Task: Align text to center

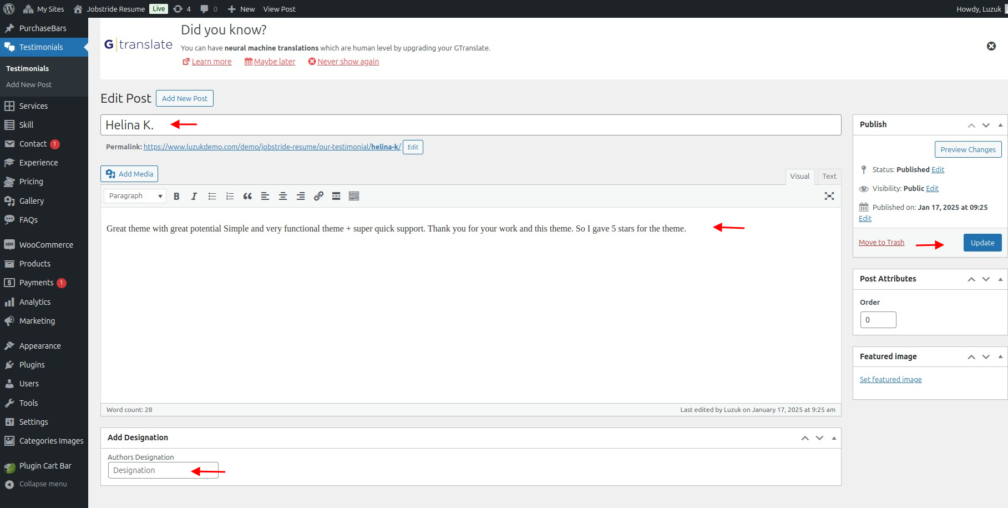Action: 283,196
